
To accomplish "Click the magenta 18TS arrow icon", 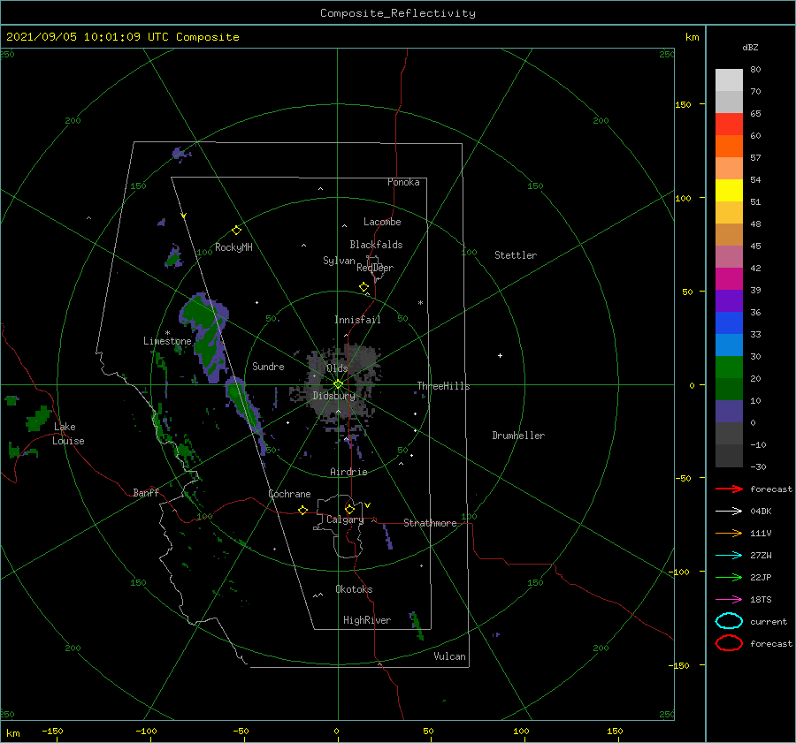I will [x=729, y=600].
